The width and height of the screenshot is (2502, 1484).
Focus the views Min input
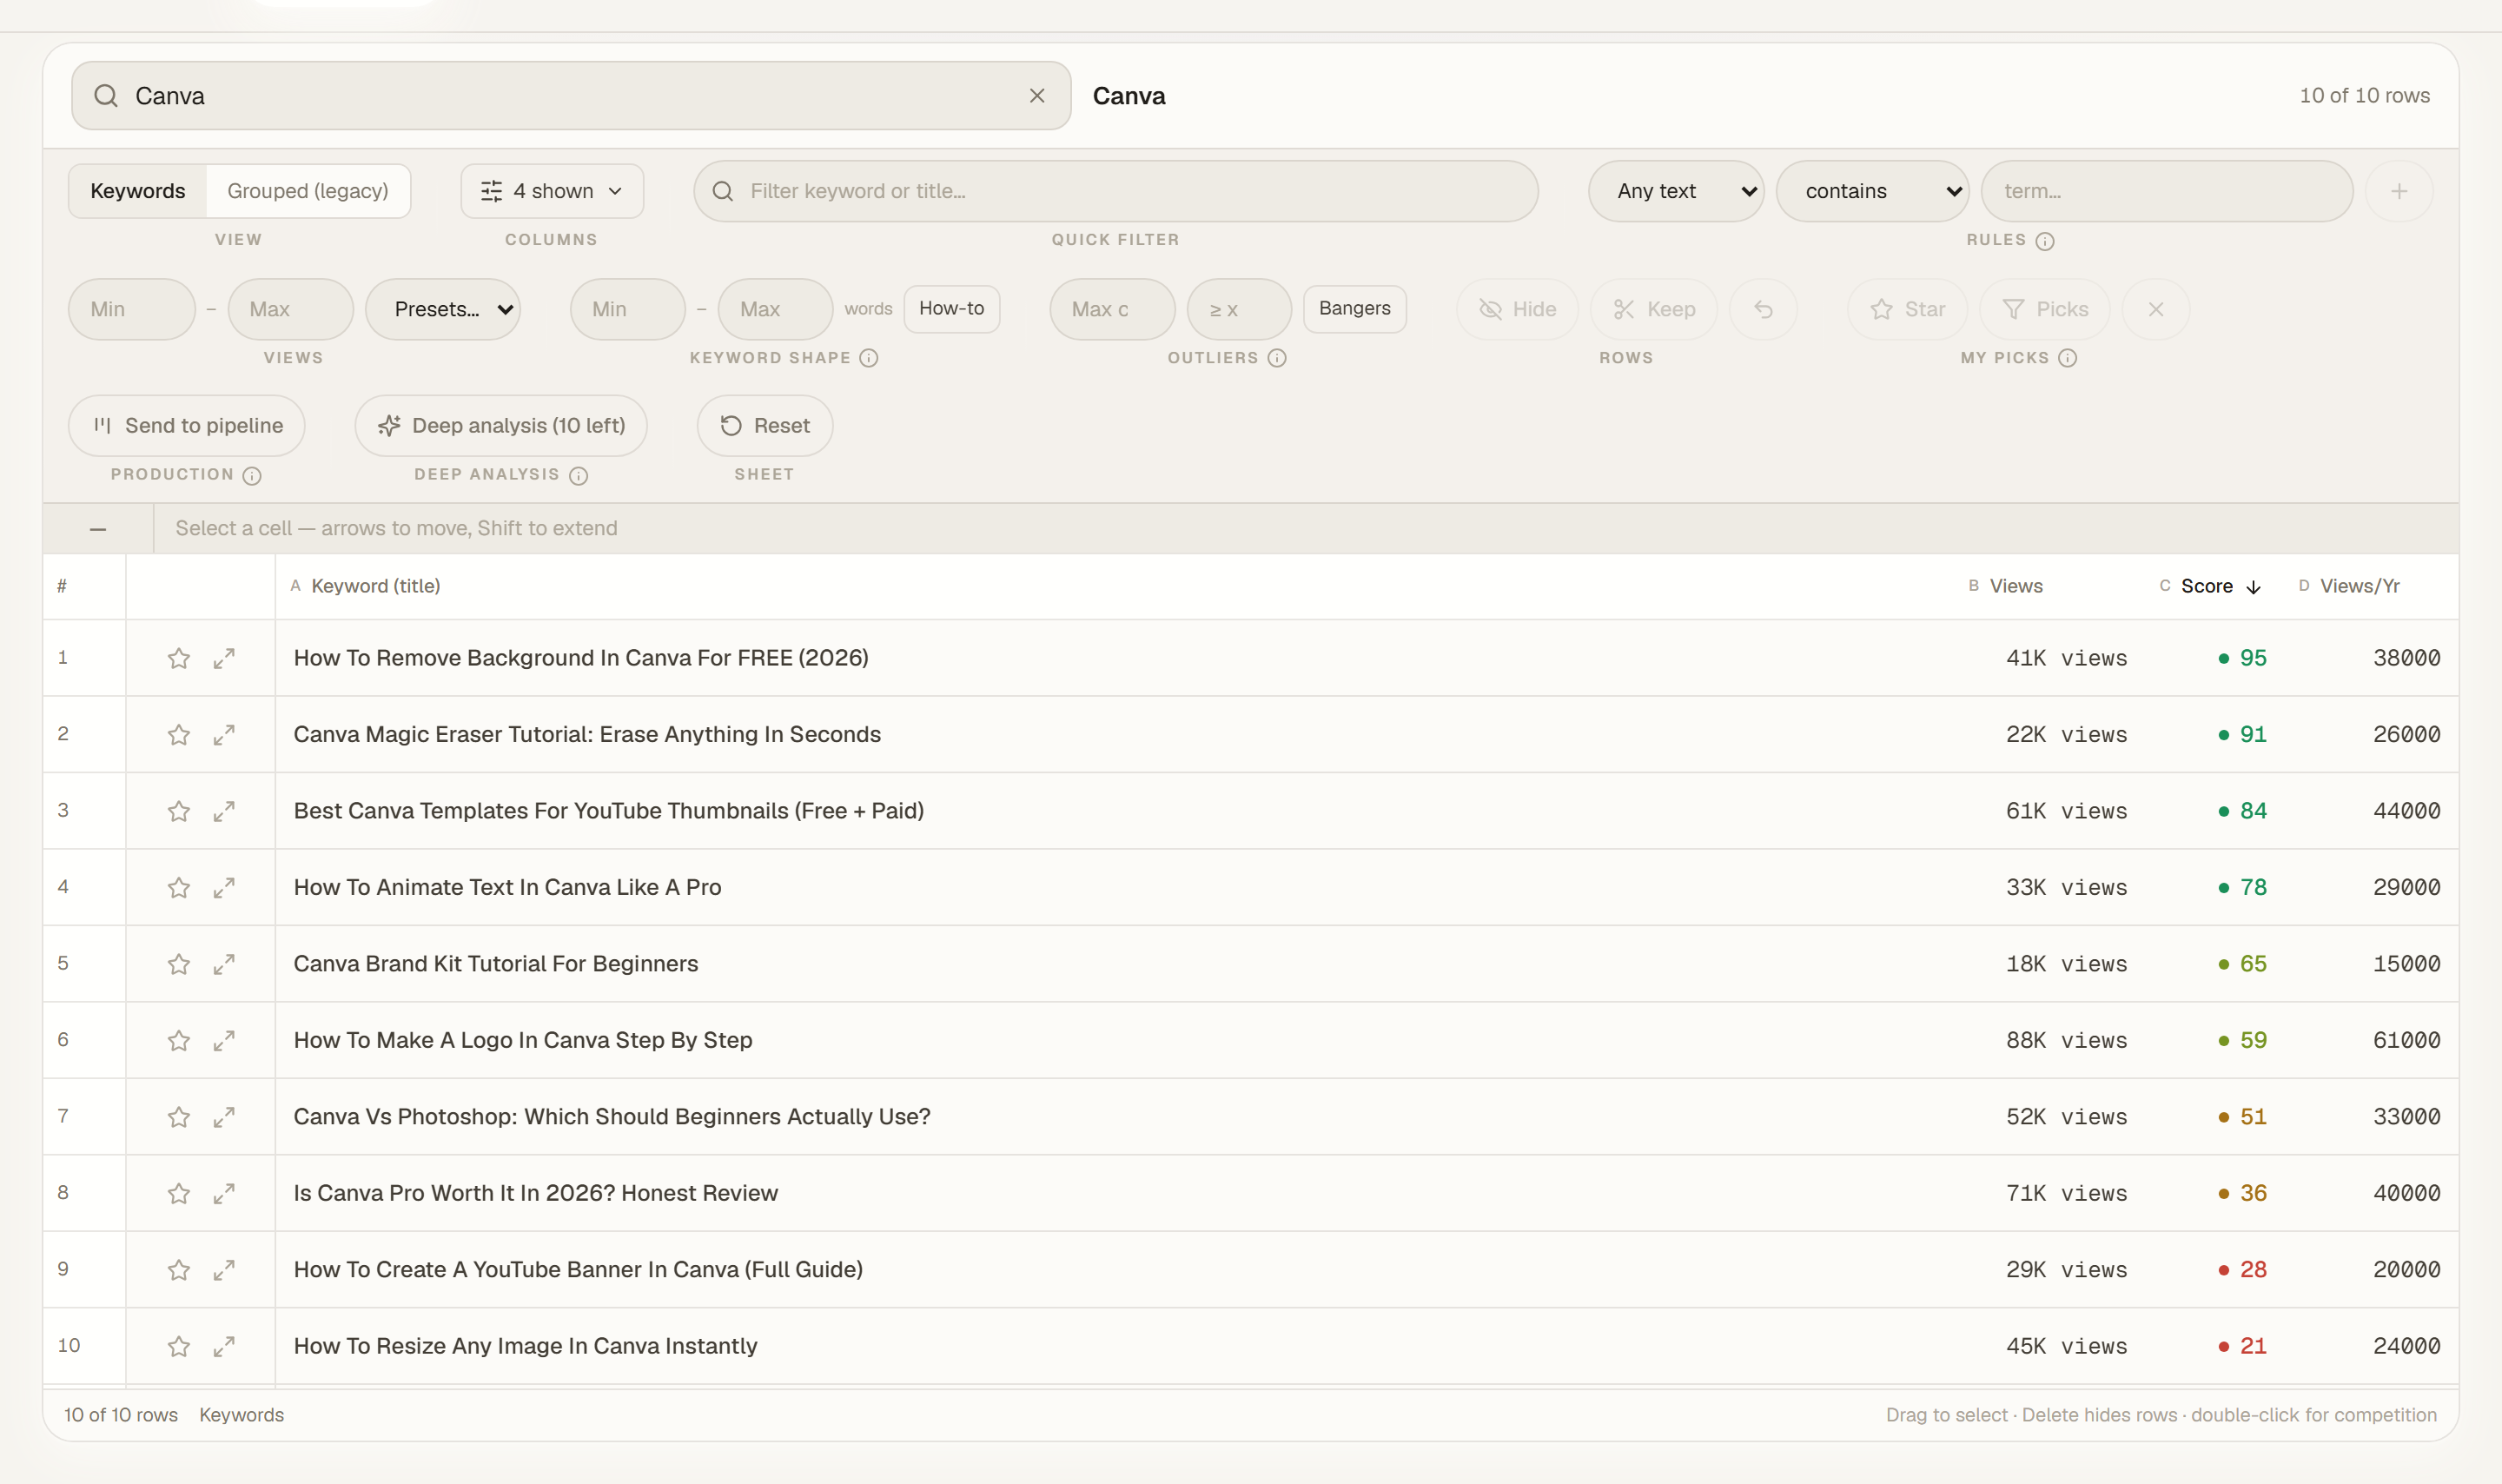[x=132, y=309]
